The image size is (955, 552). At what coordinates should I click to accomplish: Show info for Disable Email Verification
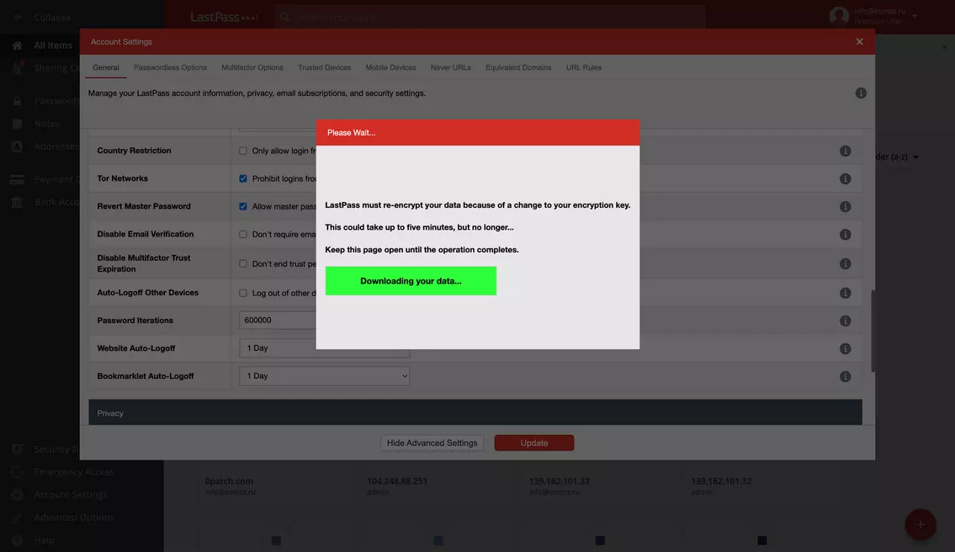click(845, 234)
